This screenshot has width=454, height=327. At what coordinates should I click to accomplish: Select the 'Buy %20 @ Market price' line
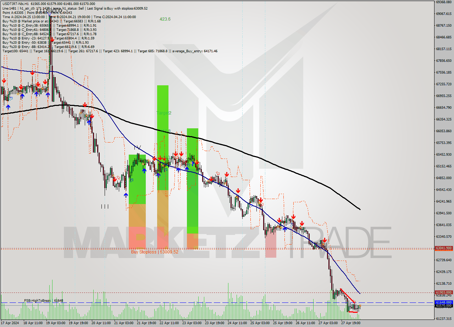pyautogui.click(x=51, y=21)
